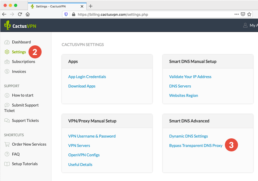
Task: Open Order New Services shortcut
Action: (x=29, y=144)
